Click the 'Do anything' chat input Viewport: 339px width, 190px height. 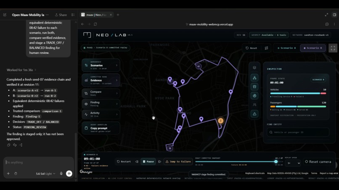coord(38,162)
